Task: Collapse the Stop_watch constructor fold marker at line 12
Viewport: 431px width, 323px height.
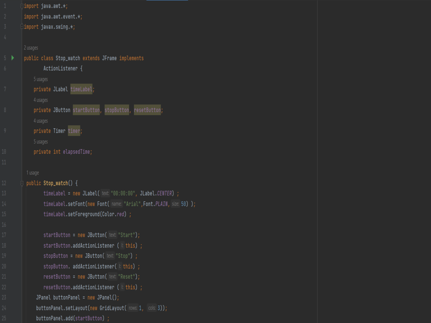Action: tap(22, 183)
